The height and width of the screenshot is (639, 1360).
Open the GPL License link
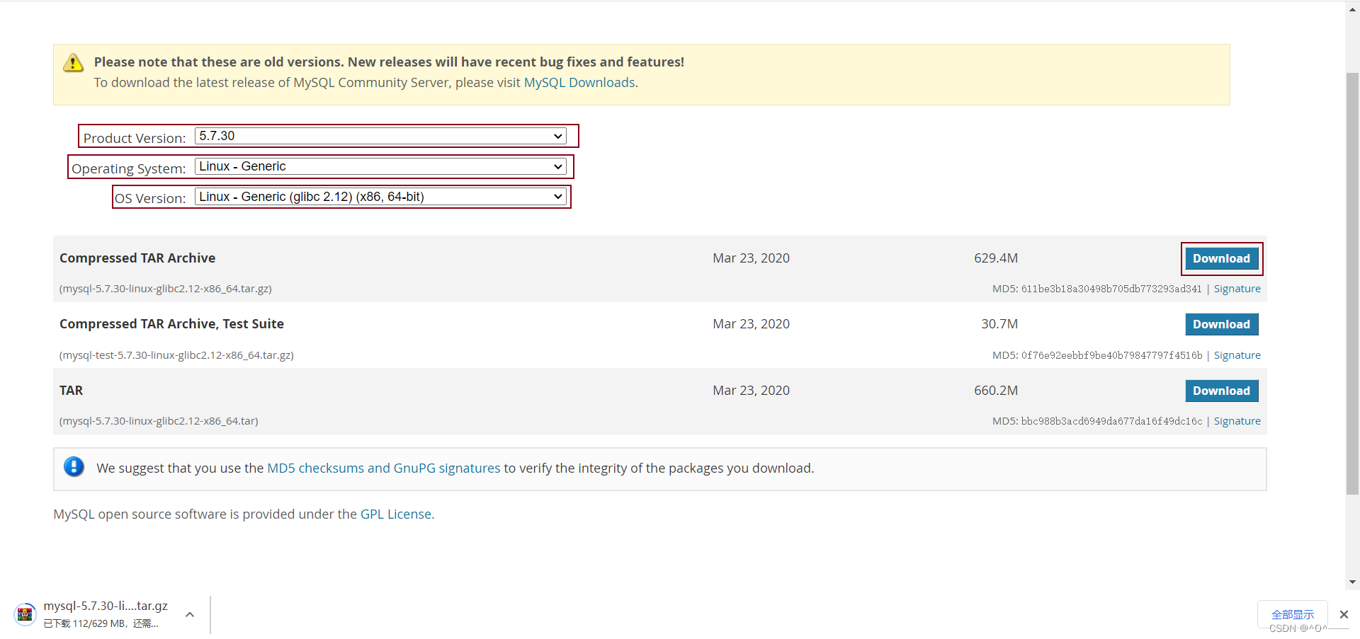coord(395,514)
